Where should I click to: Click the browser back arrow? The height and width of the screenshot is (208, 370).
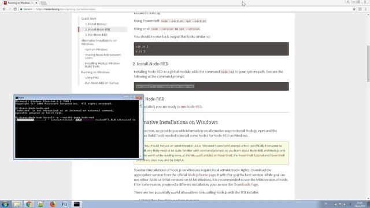tap(4, 9)
